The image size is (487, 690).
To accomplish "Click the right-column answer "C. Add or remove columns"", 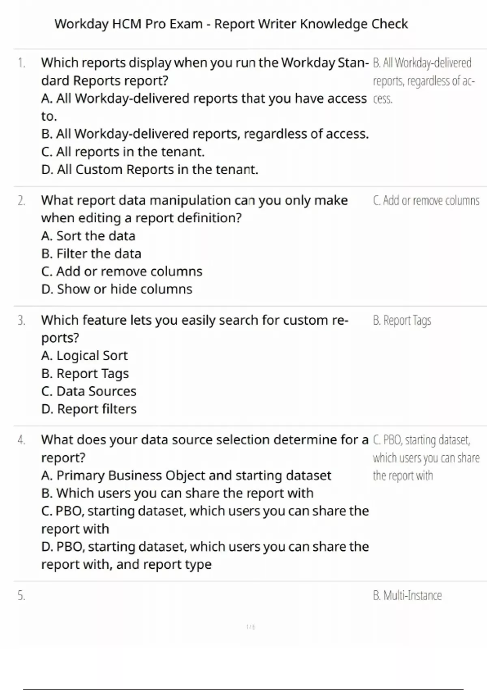I will point(426,201).
